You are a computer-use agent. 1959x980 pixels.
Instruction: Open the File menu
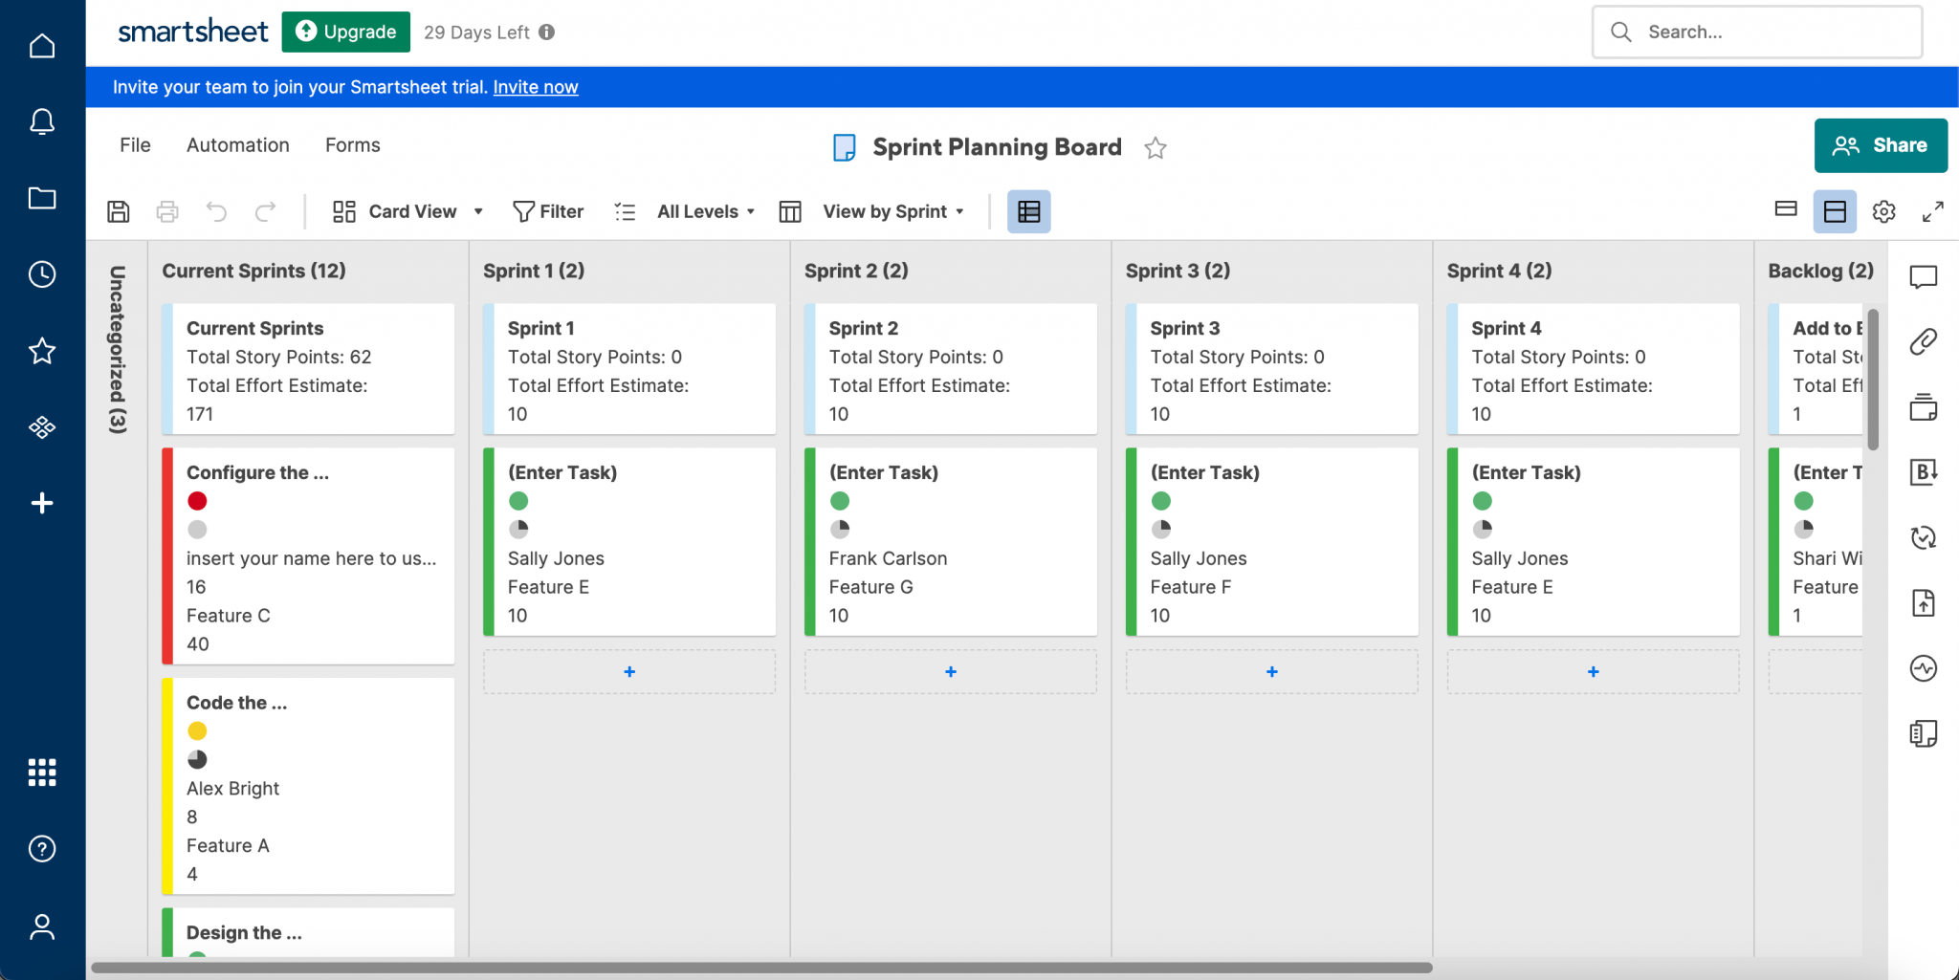coord(135,144)
